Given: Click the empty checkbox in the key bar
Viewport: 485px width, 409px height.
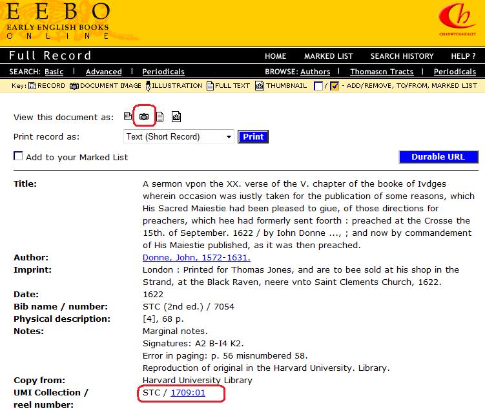Looking at the screenshot, I should point(318,86).
